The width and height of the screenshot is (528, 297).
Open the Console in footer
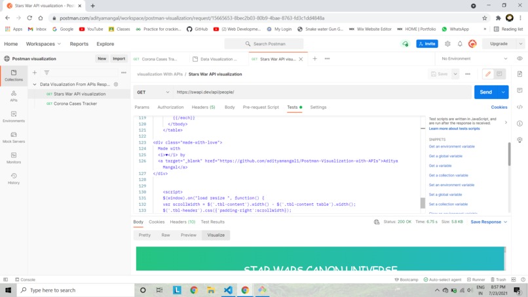click(25, 279)
